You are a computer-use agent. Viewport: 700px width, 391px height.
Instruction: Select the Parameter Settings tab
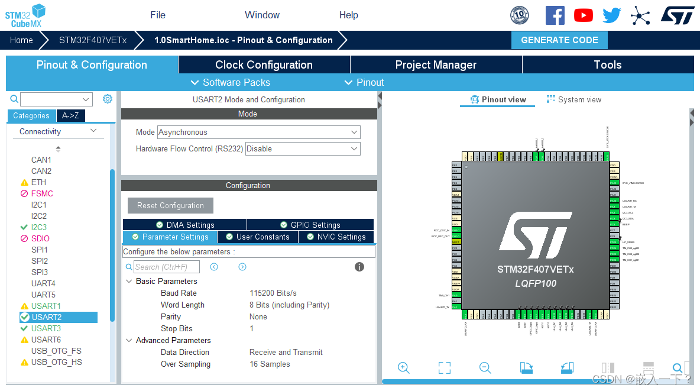point(170,237)
